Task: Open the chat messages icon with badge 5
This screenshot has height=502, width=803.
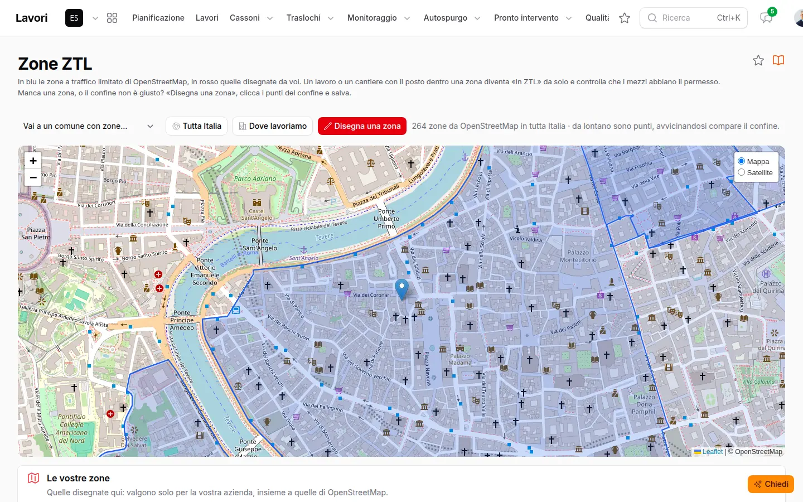Action: pos(766,18)
